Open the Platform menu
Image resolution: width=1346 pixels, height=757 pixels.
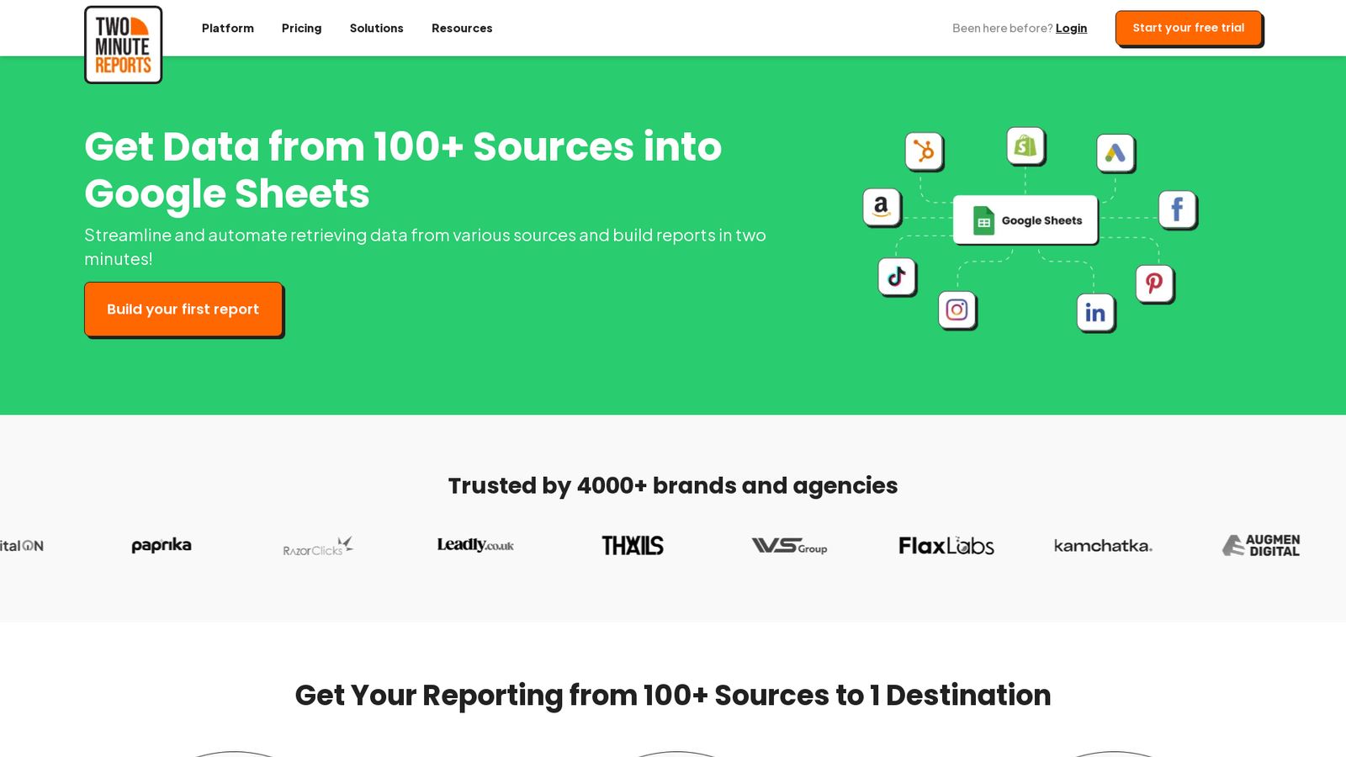coord(228,28)
